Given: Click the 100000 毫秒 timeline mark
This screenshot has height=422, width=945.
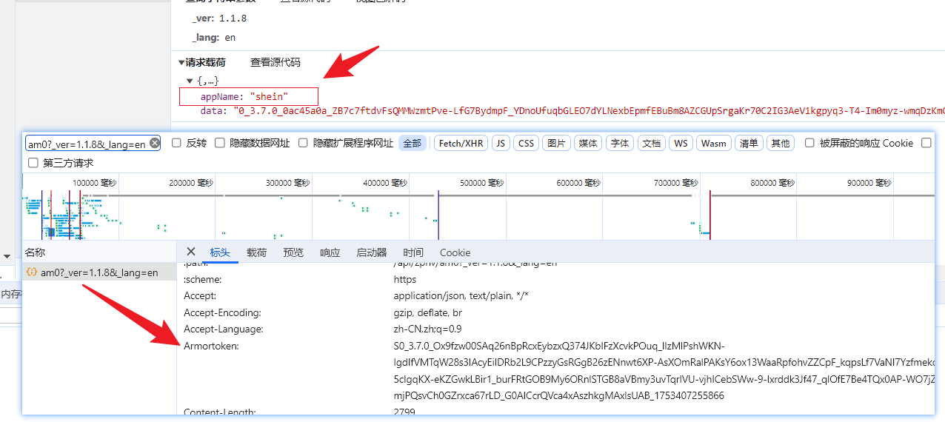Looking at the screenshot, I should click(94, 182).
